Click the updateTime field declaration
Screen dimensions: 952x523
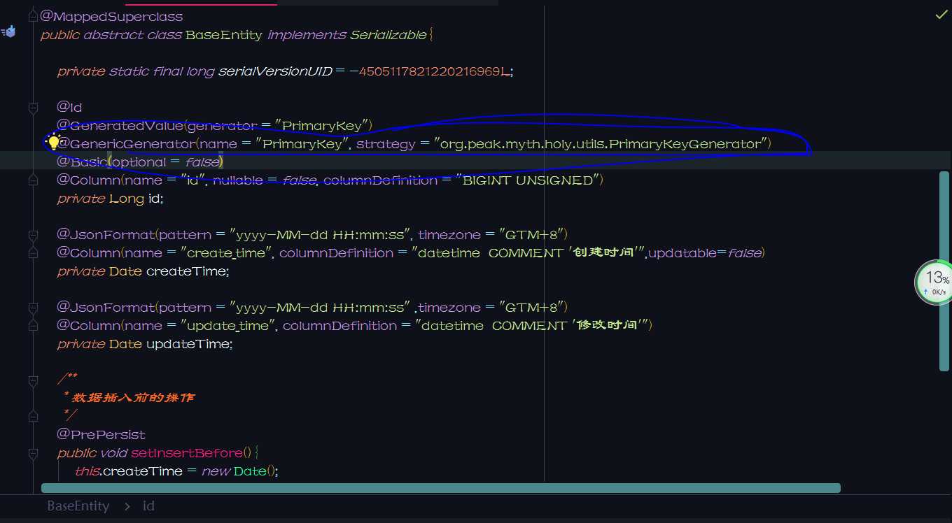pos(144,343)
